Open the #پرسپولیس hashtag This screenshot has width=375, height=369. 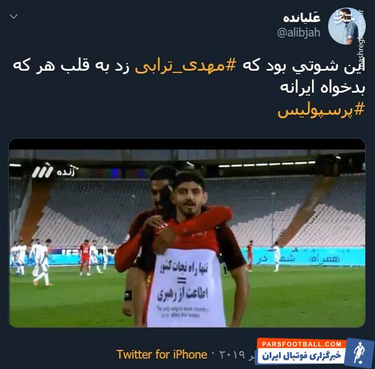point(321,111)
